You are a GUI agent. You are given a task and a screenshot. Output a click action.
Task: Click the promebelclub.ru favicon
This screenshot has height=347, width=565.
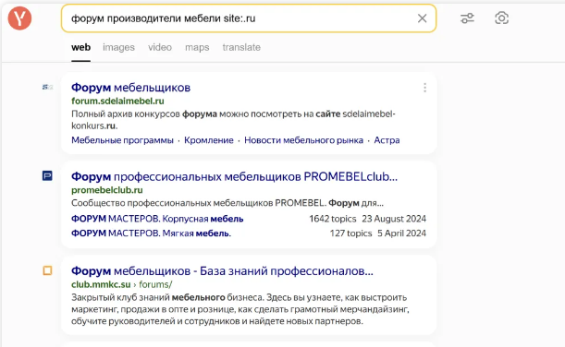coord(47,176)
